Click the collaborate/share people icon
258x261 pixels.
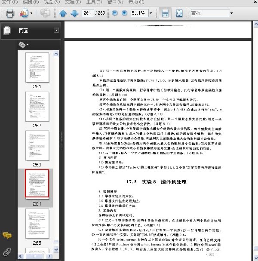[24, 13]
